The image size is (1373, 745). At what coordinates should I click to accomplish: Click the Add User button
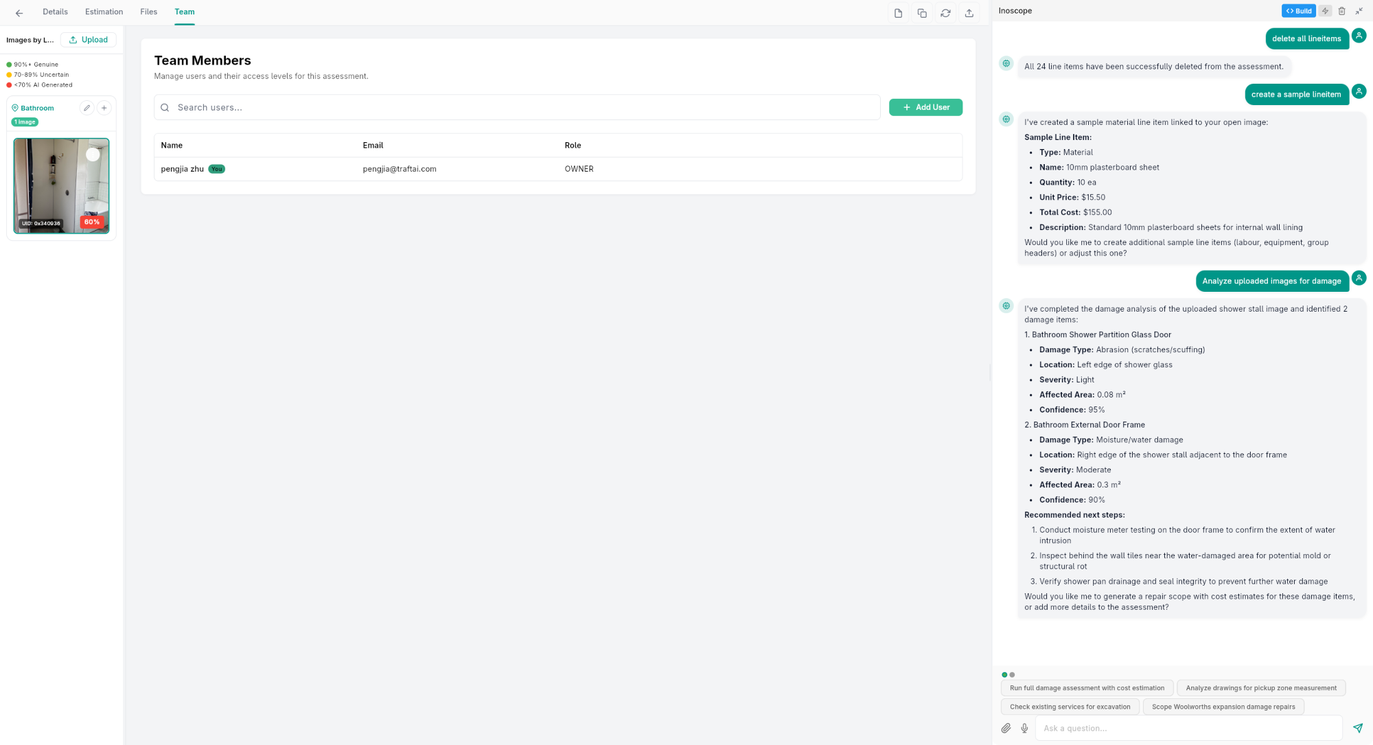pos(925,107)
